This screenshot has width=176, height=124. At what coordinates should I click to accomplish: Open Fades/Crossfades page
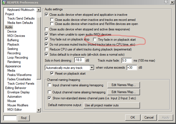[19, 79]
